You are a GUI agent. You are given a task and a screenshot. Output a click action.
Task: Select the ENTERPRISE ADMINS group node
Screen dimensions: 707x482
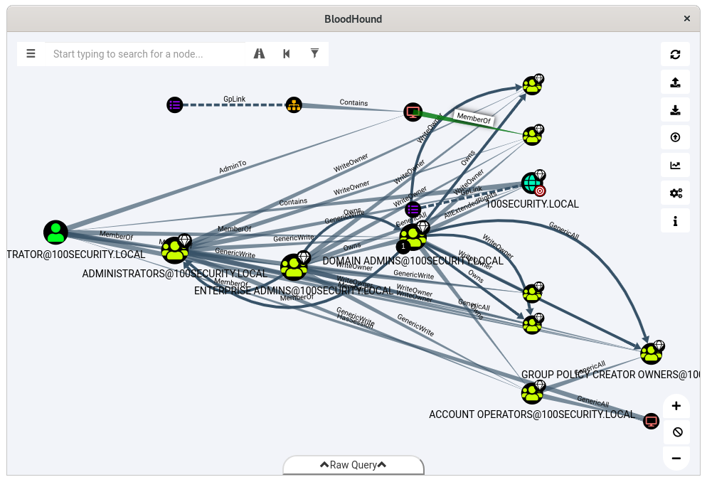(x=294, y=267)
